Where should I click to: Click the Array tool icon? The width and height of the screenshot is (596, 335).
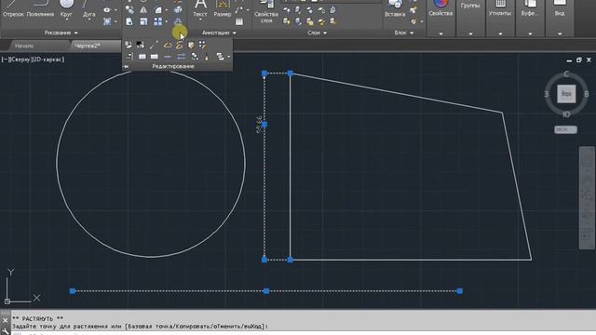(x=158, y=21)
